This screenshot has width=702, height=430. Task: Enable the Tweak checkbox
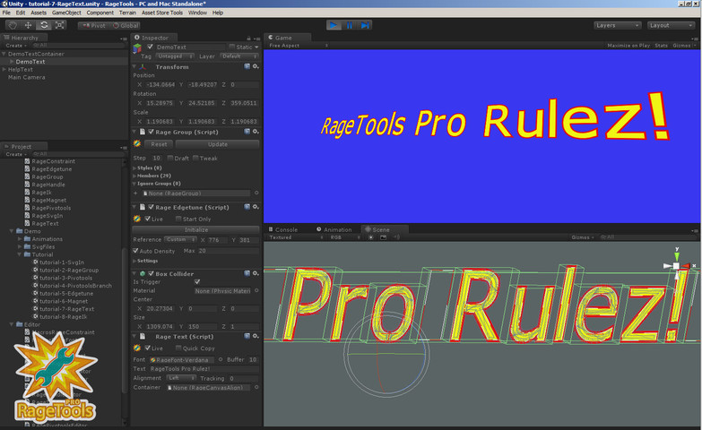click(x=195, y=158)
